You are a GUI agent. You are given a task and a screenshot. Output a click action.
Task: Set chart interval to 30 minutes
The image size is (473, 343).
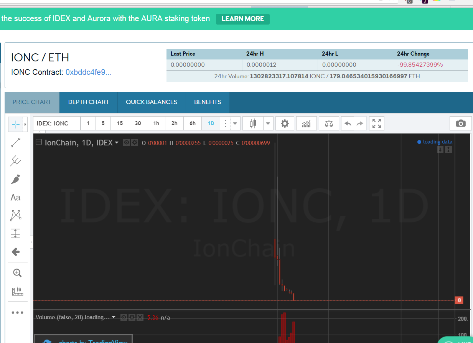coord(138,124)
